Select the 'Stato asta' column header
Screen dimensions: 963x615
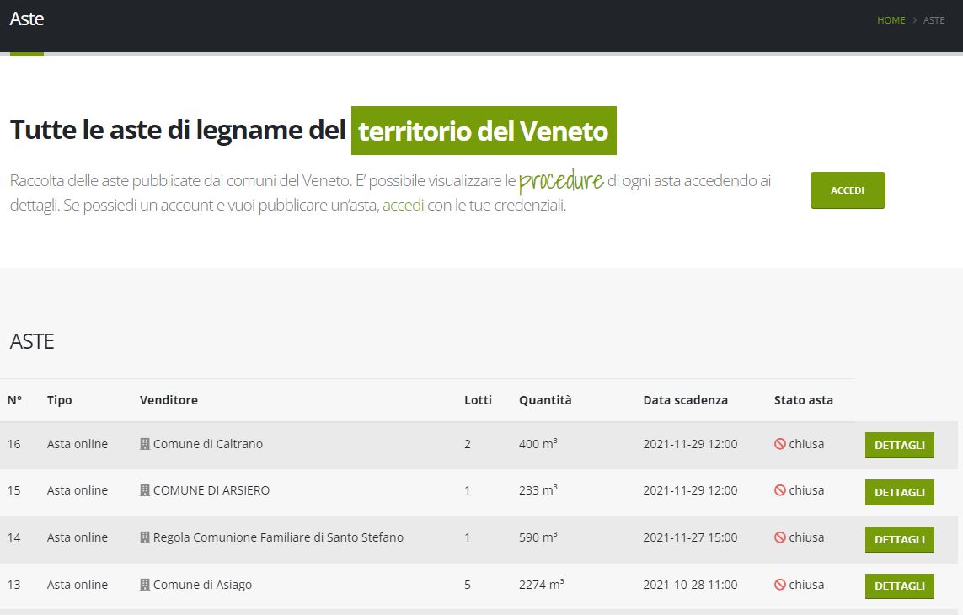pyautogui.click(x=803, y=400)
